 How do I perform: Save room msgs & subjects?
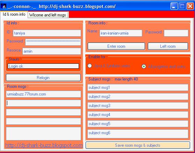tap(138, 145)
